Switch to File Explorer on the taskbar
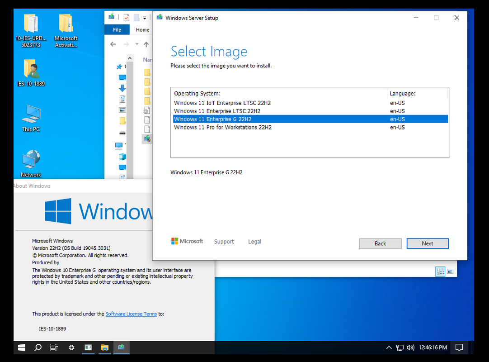 click(105, 348)
